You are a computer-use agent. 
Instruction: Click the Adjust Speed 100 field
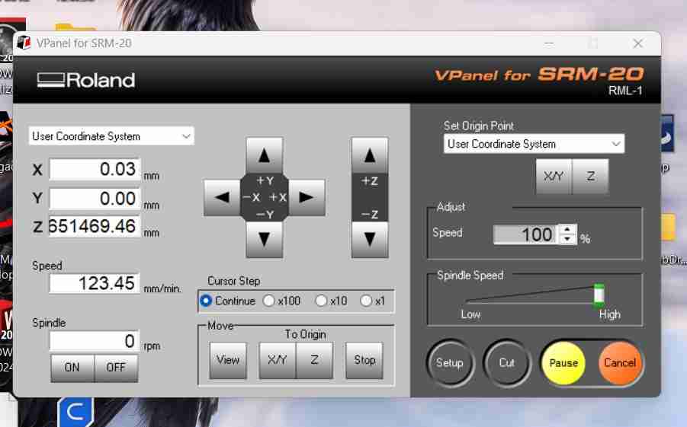point(525,234)
